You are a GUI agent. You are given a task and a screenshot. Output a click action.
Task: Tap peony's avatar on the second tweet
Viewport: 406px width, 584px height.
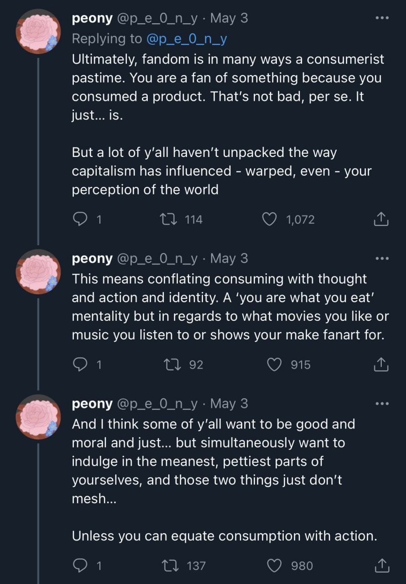coord(38,271)
